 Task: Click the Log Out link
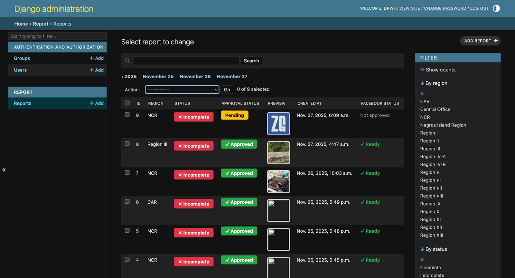click(x=479, y=8)
